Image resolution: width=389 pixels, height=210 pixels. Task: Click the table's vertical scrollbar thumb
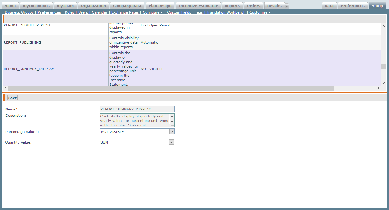(x=384, y=66)
